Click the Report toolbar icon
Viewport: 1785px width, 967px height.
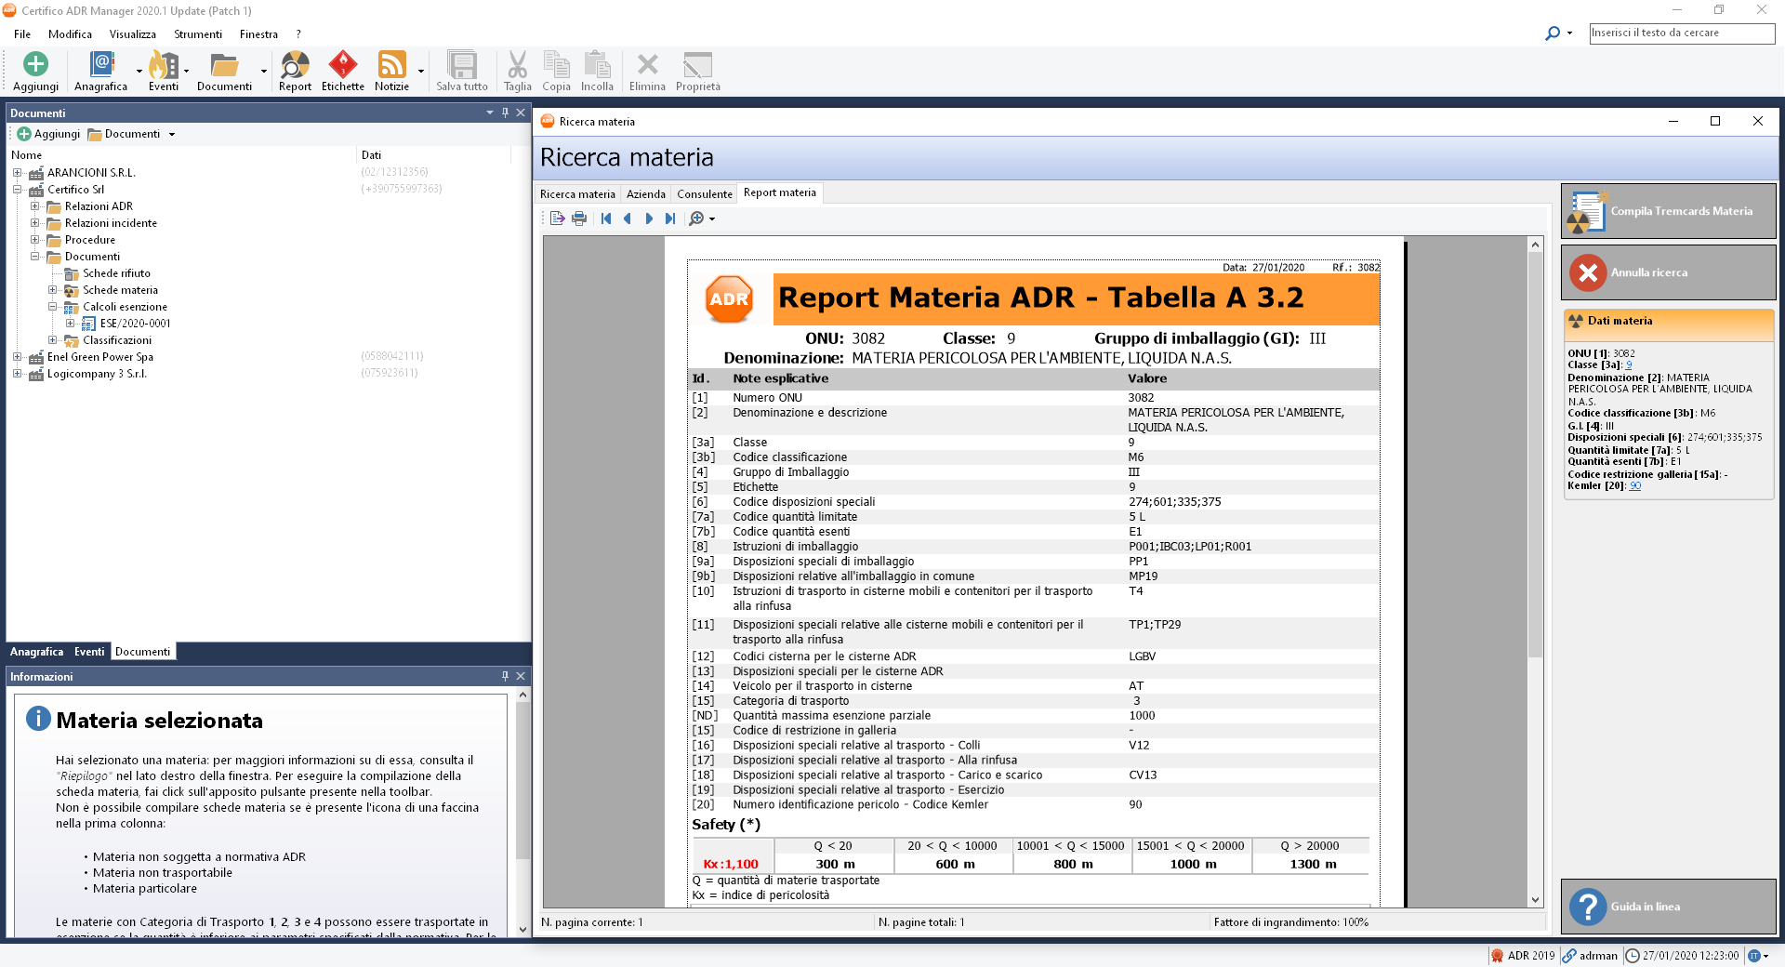click(295, 71)
